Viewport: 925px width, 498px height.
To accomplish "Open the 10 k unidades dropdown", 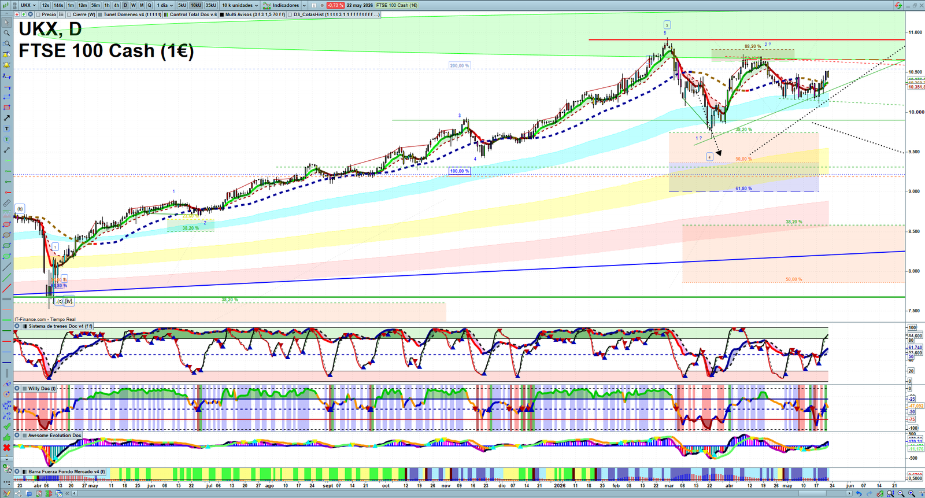I will coord(240,5).
